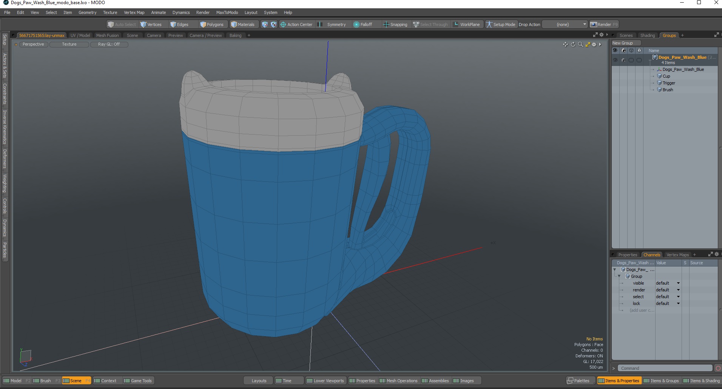Select the Cup mesh item

tap(666, 76)
